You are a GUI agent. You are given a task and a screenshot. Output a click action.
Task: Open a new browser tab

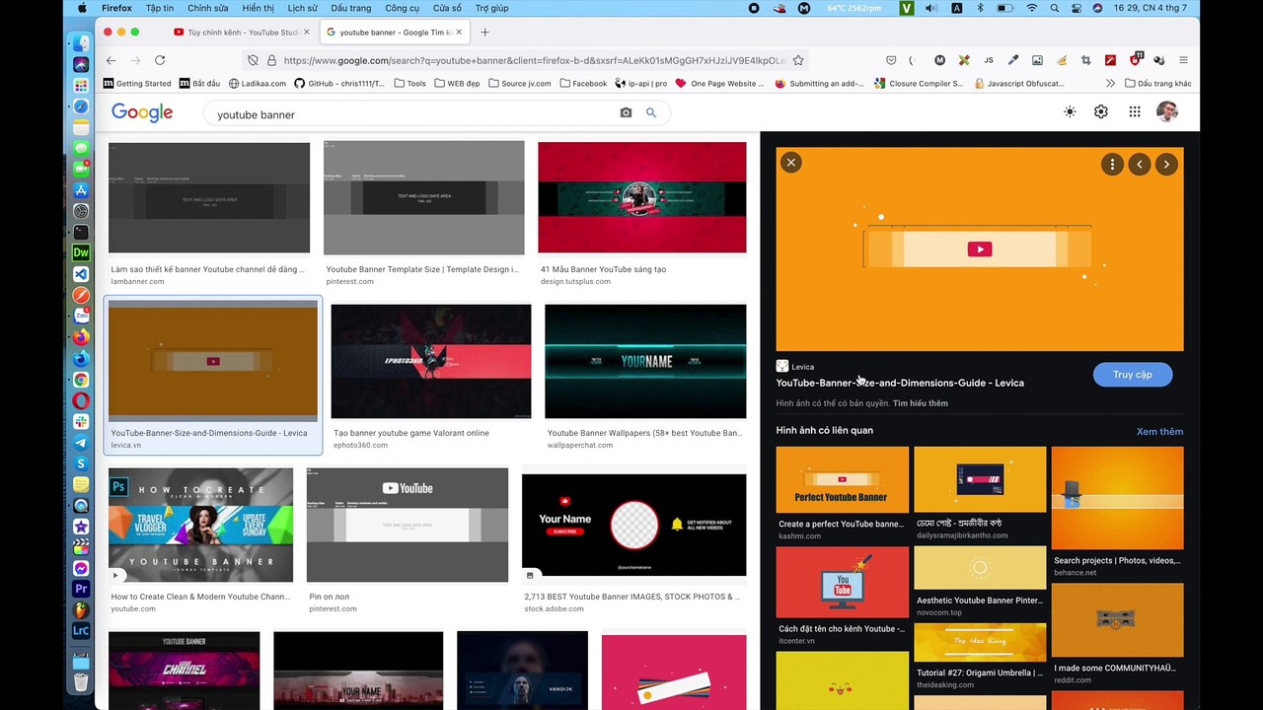[484, 33]
